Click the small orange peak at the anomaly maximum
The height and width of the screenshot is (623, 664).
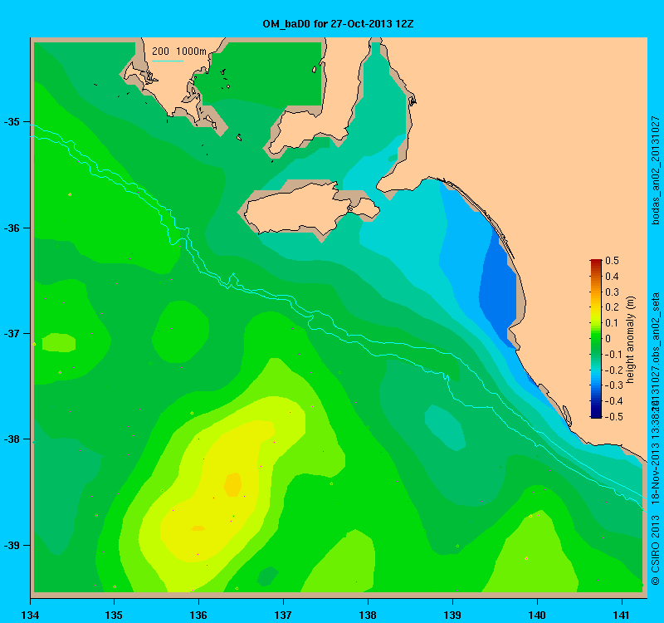233,484
